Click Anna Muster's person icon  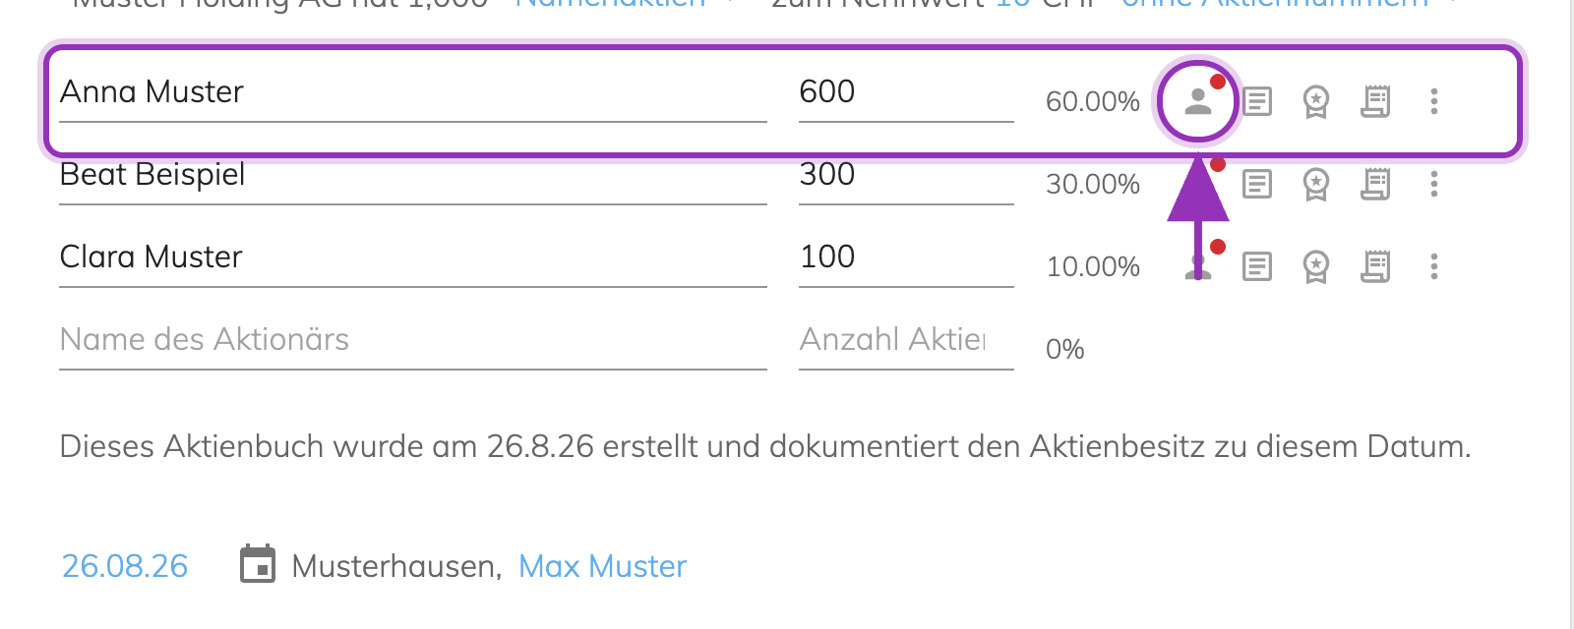click(x=1198, y=101)
